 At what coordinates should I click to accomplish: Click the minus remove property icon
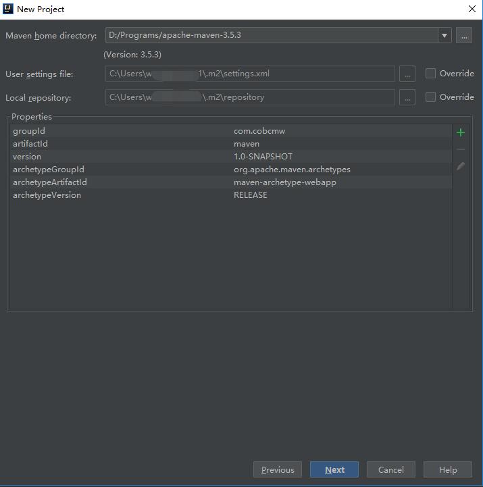461,149
